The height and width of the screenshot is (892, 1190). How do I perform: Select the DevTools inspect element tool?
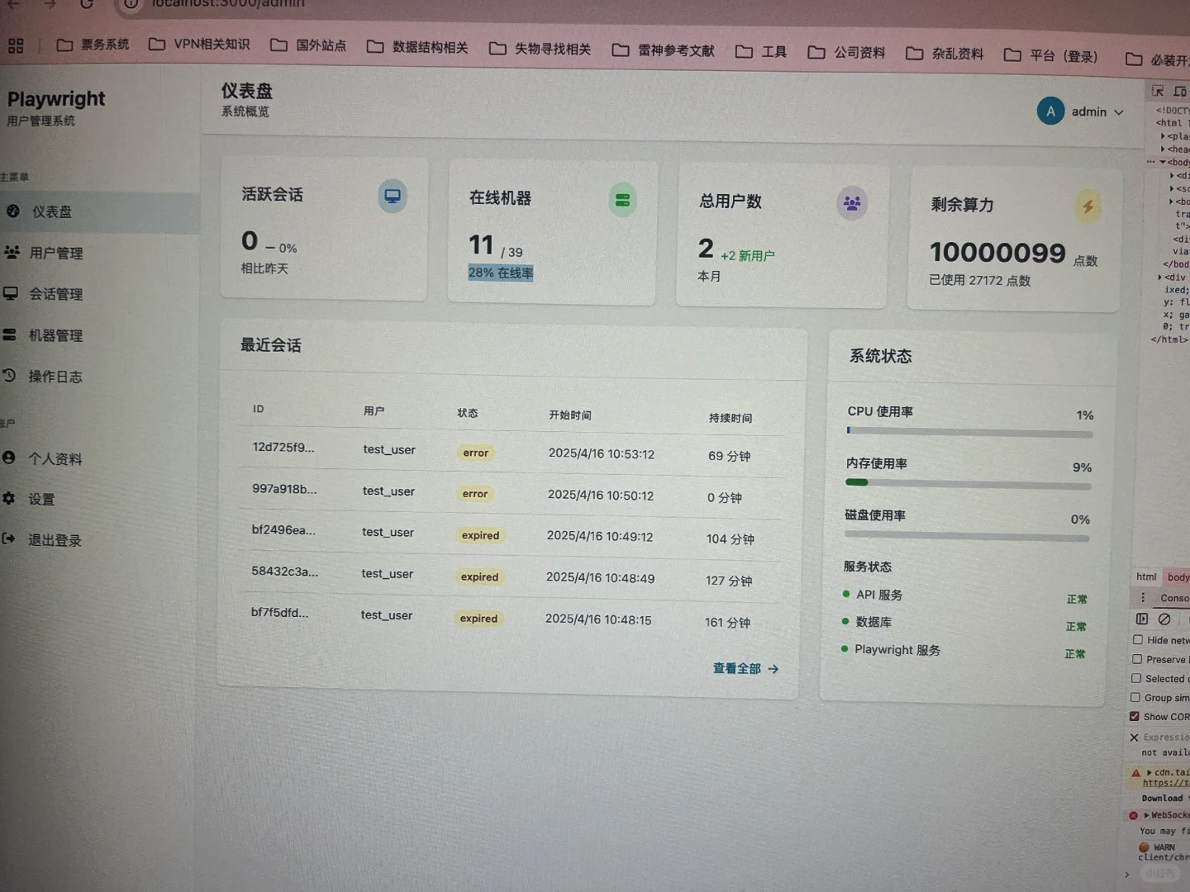(1158, 91)
